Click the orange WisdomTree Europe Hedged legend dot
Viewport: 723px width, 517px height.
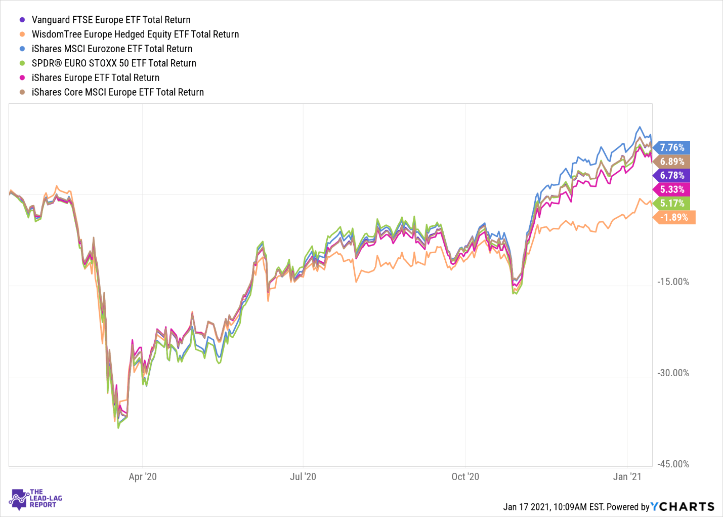coord(22,34)
